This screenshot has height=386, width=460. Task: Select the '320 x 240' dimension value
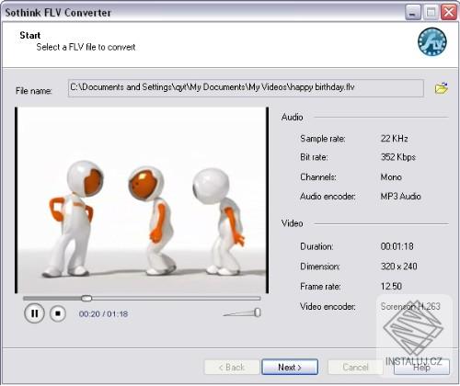398,267
